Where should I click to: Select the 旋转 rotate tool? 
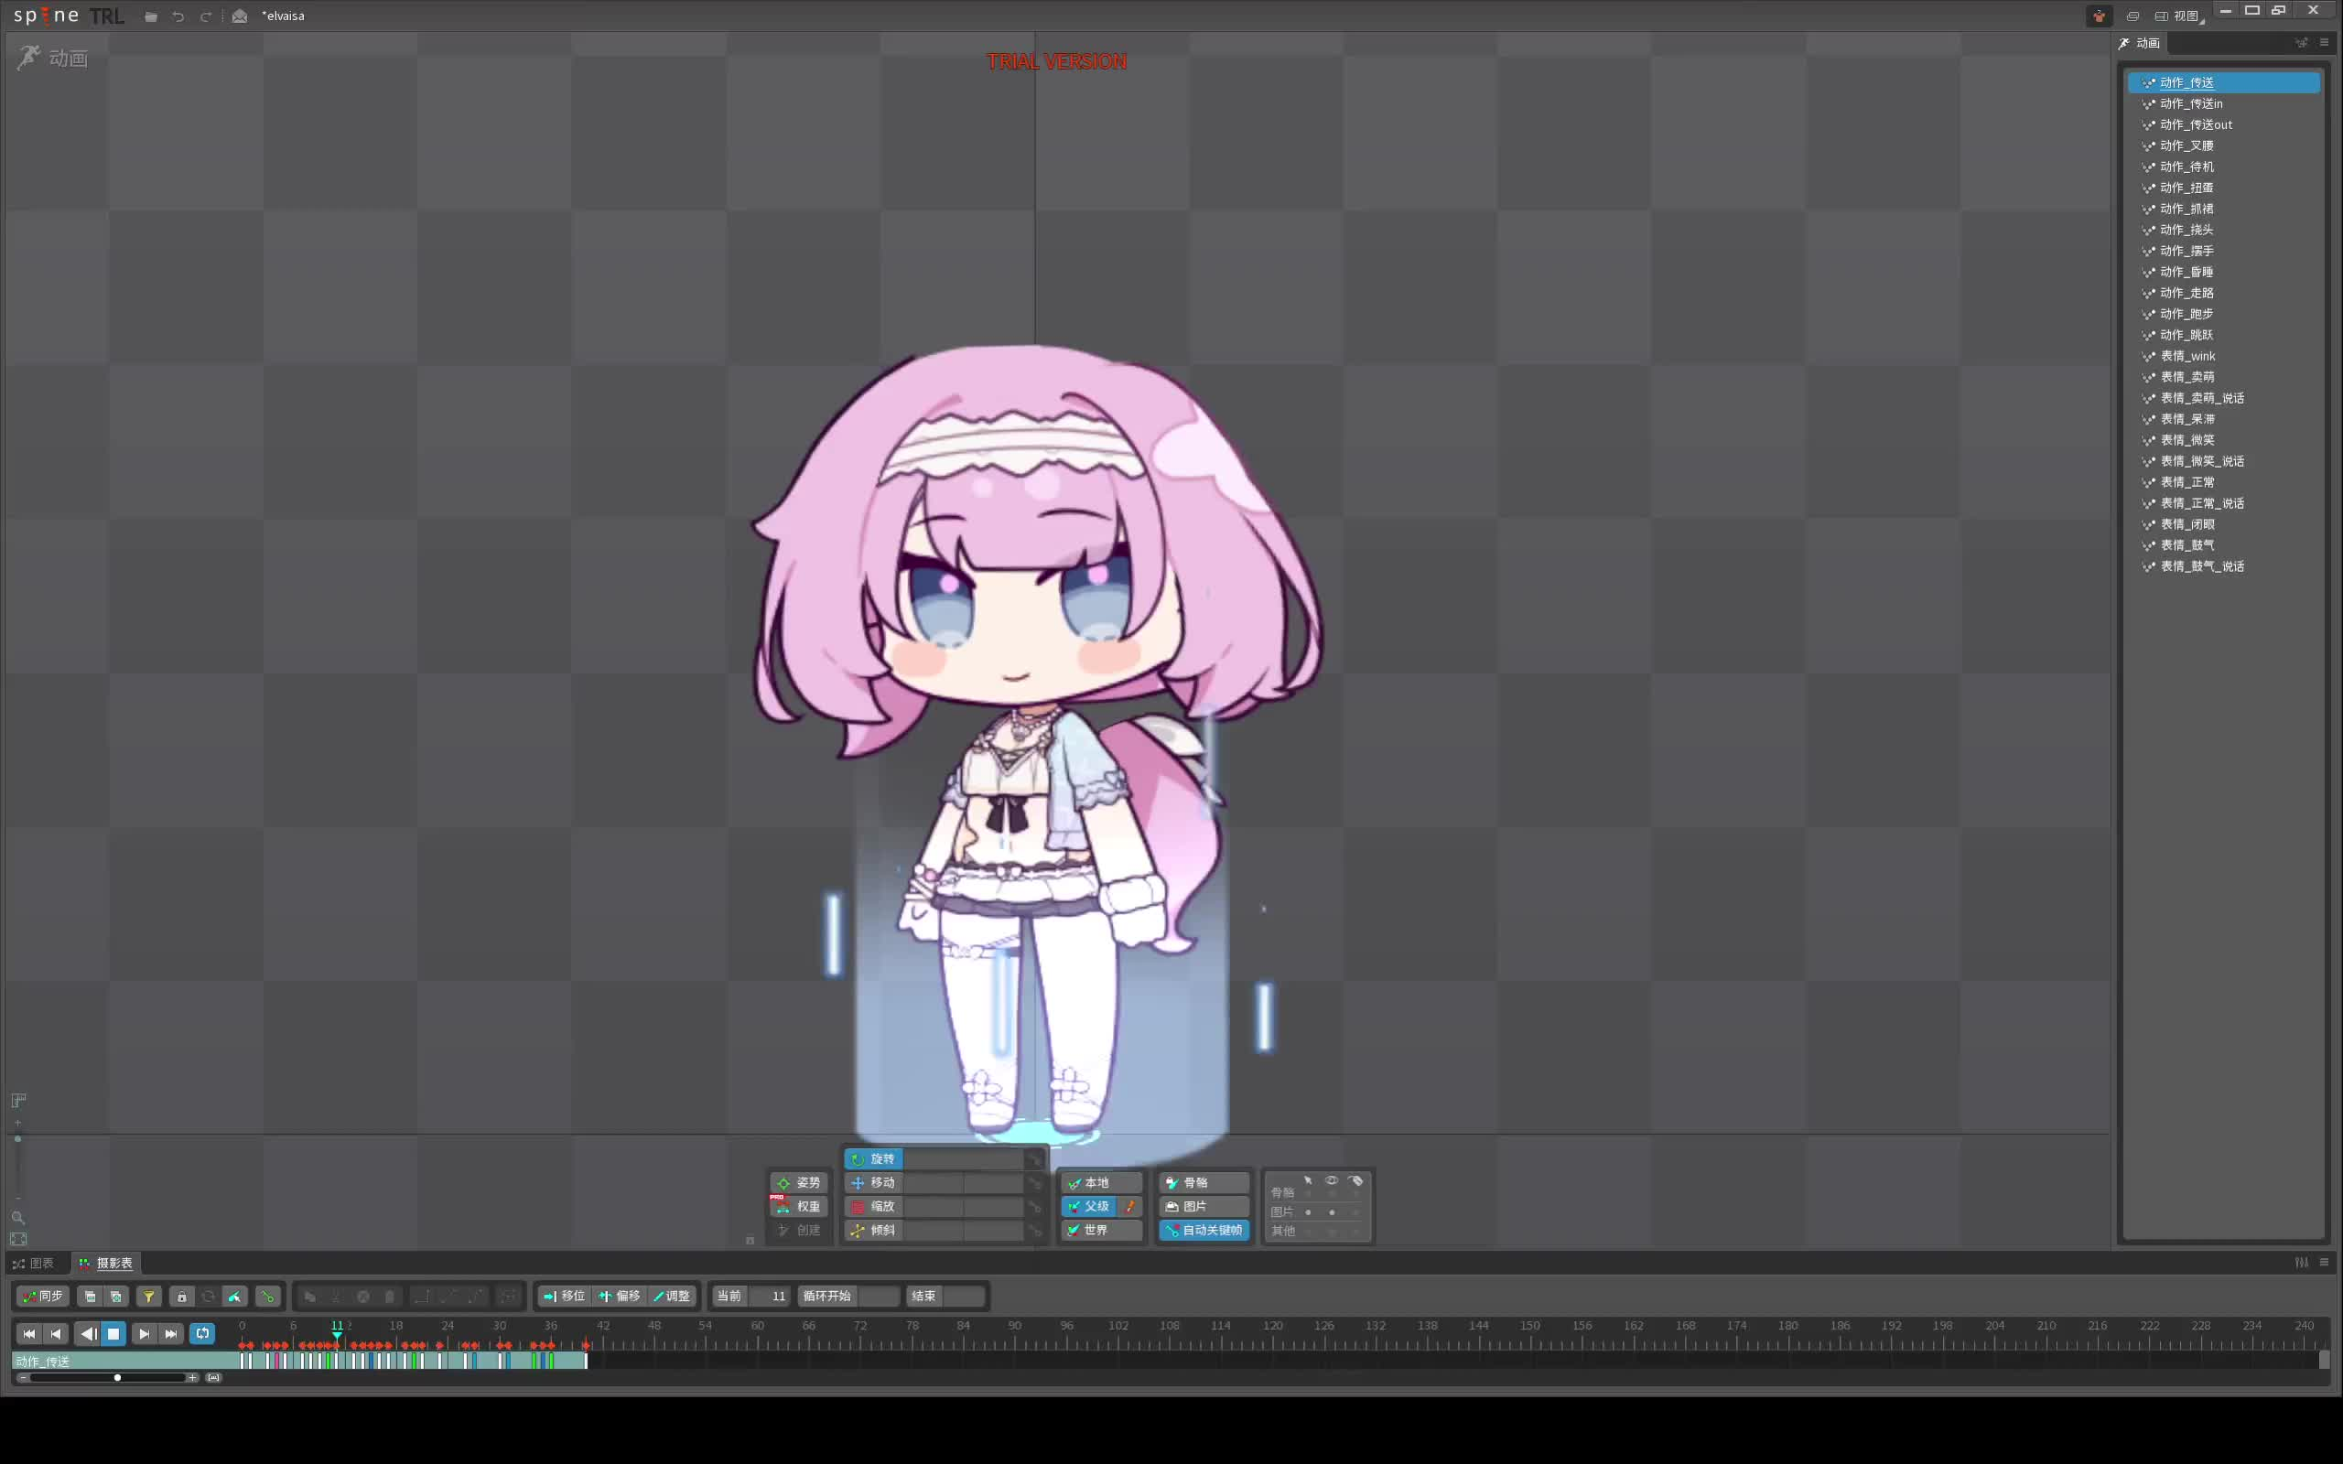pos(873,1159)
